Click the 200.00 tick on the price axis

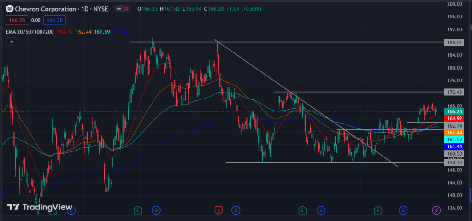[x=454, y=4]
